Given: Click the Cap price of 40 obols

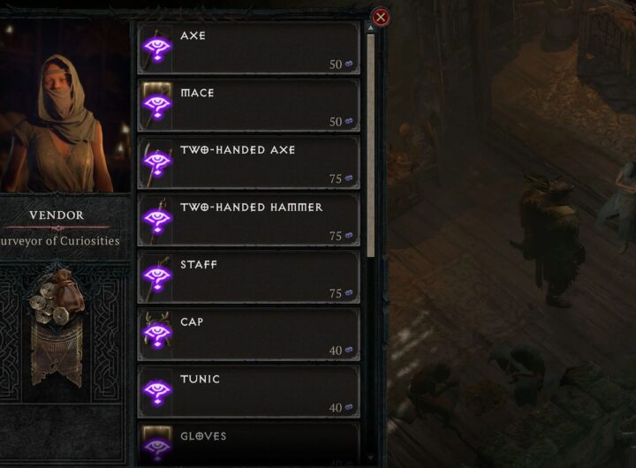Looking at the screenshot, I should point(341,350).
